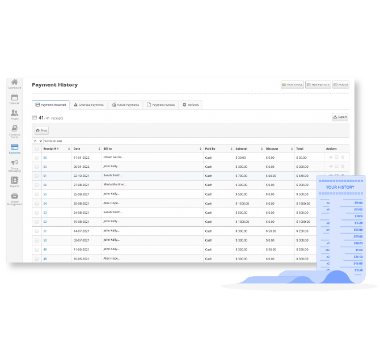The width and height of the screenshot is (380, 339).
Task: Open receipt number 56 link
Action: coord(45,185)
